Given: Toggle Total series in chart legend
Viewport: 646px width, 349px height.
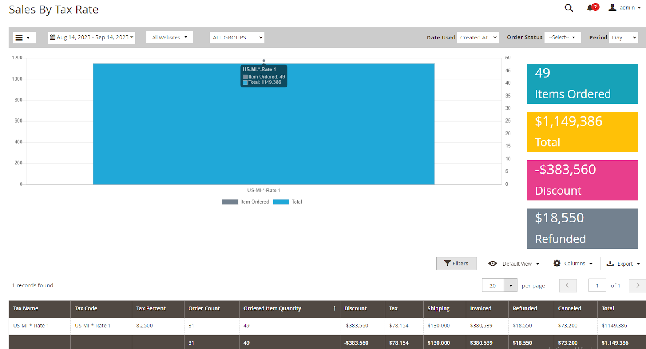Looking at the screenshot, I should (287, 202).
